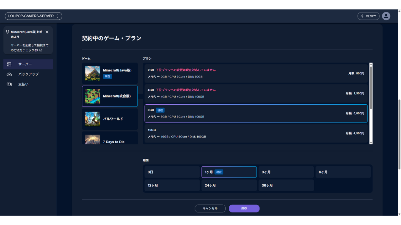Open the バックアップ sidebar menu item
The image size is (401, 225).
point(28,74)
